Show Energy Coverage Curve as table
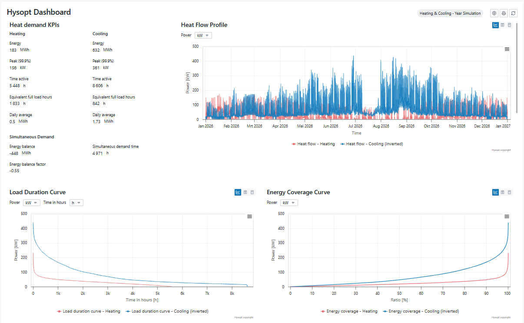The image size is (524, 323). (502, 192)
